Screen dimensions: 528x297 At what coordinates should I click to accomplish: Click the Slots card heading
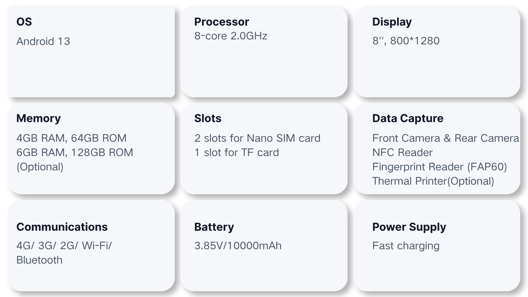click(x=208, y=118)
